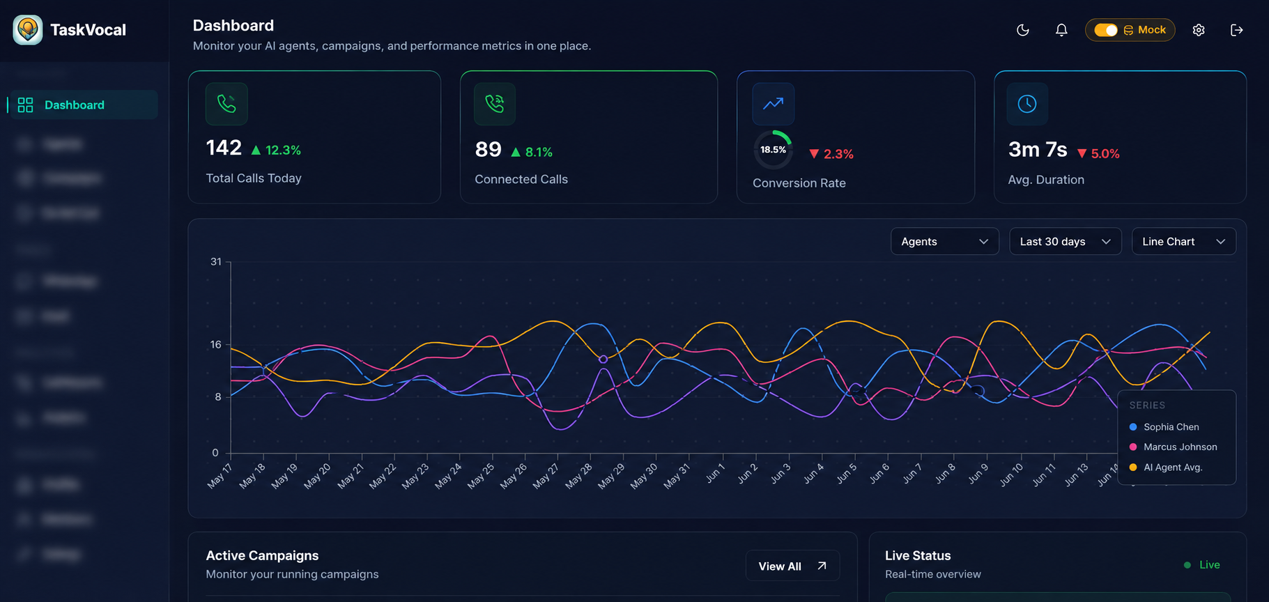Open the Line Chart type dropdown

(x=1184, y=241)
